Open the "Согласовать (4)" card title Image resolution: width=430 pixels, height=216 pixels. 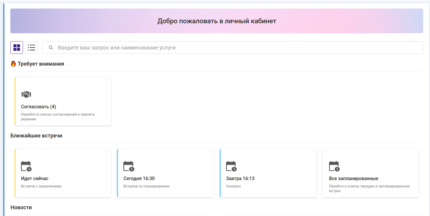pyautogui.click(x=38, y=107)
